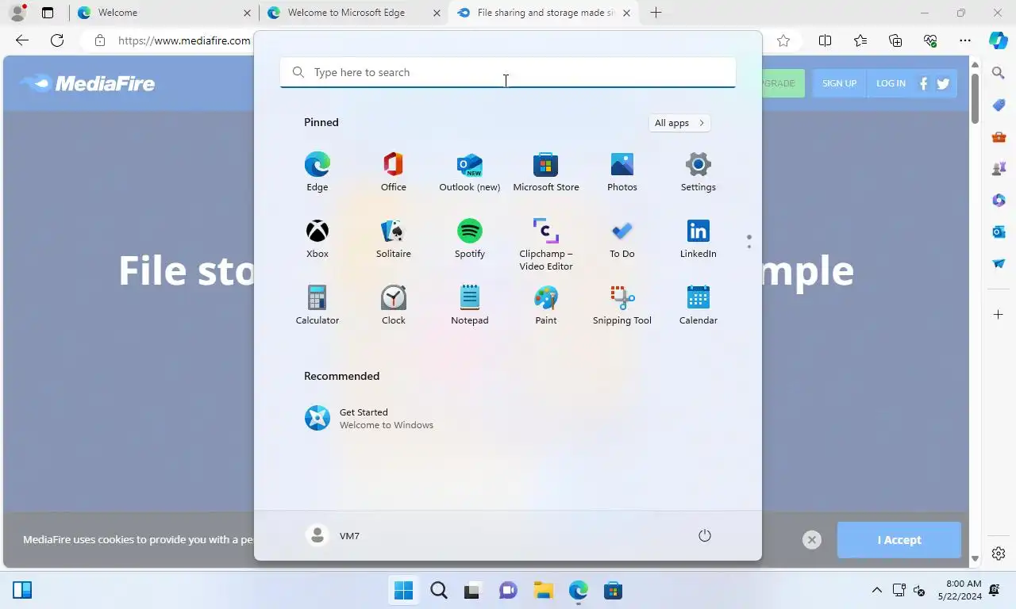Launch Spotify from Start menu

[470, 238]
